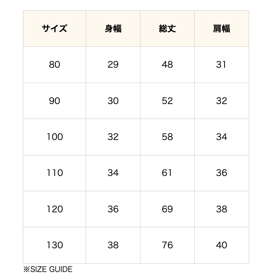
Task: Click the 身幅 column header
Action: click(113, 29)
